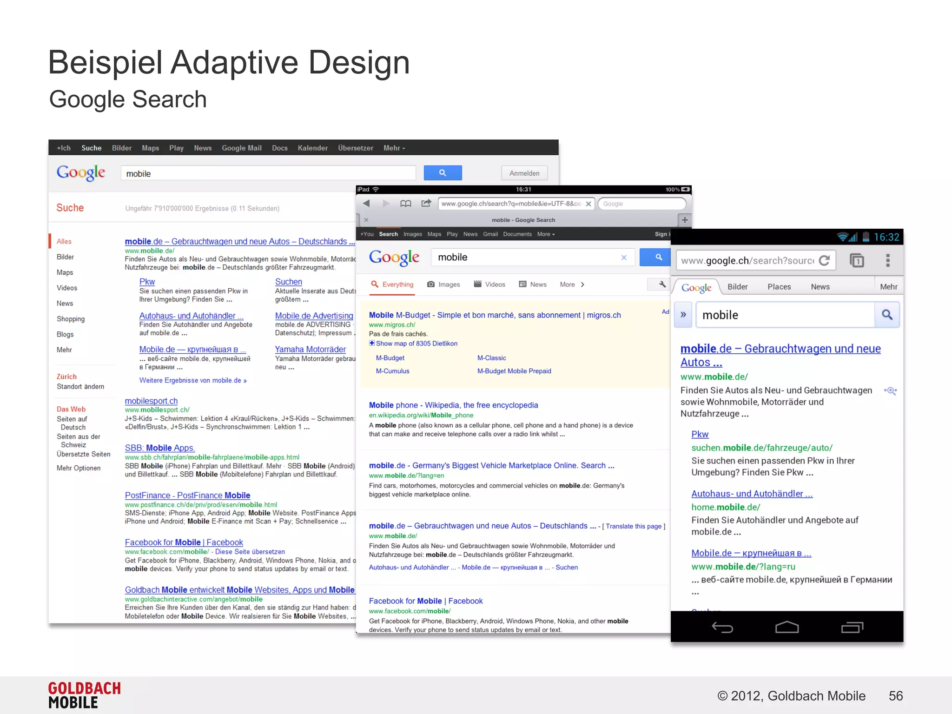Open 'M-Budget Mobile Prepaid' ad sitelink
Viewport: 952px width, 714px height.
(514, 371)
